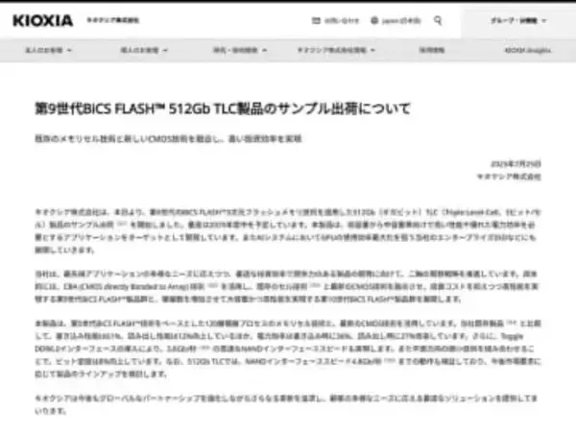Click the globe icon for Japan region
This screenshot has width=576, height=432.
374,20
